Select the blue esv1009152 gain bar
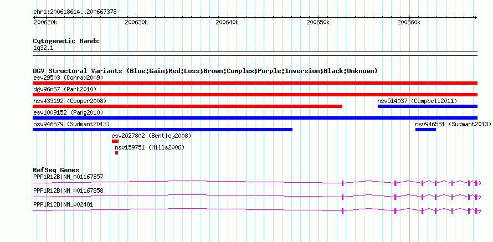 click(x=255, y=118)
